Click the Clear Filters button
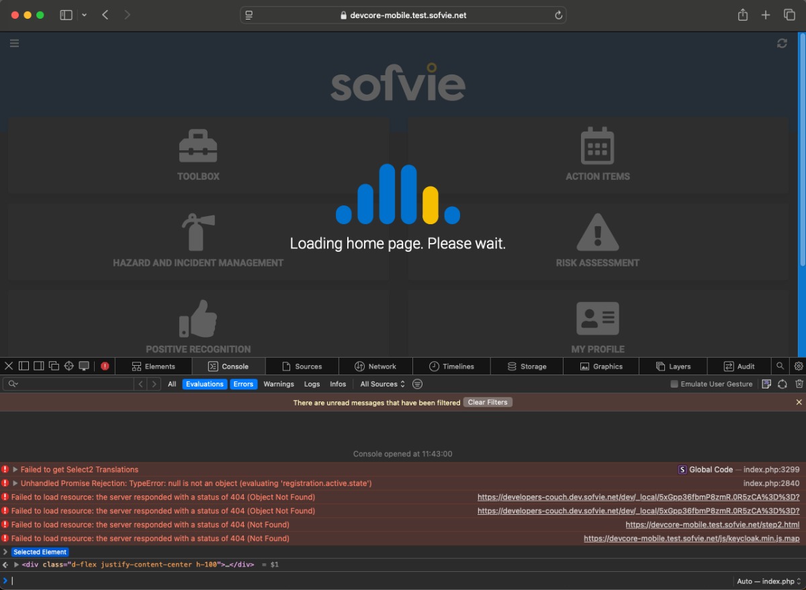The height and width of the screenshot is (590, 806). tap(488, 402)
